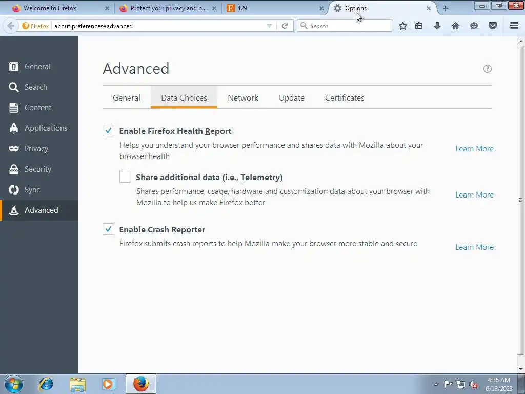Open Windows Explorer folder in taskbar

77,384
